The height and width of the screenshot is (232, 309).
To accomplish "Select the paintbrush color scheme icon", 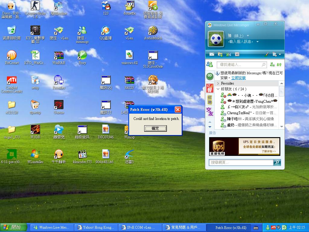I will (x=266, y=54).
